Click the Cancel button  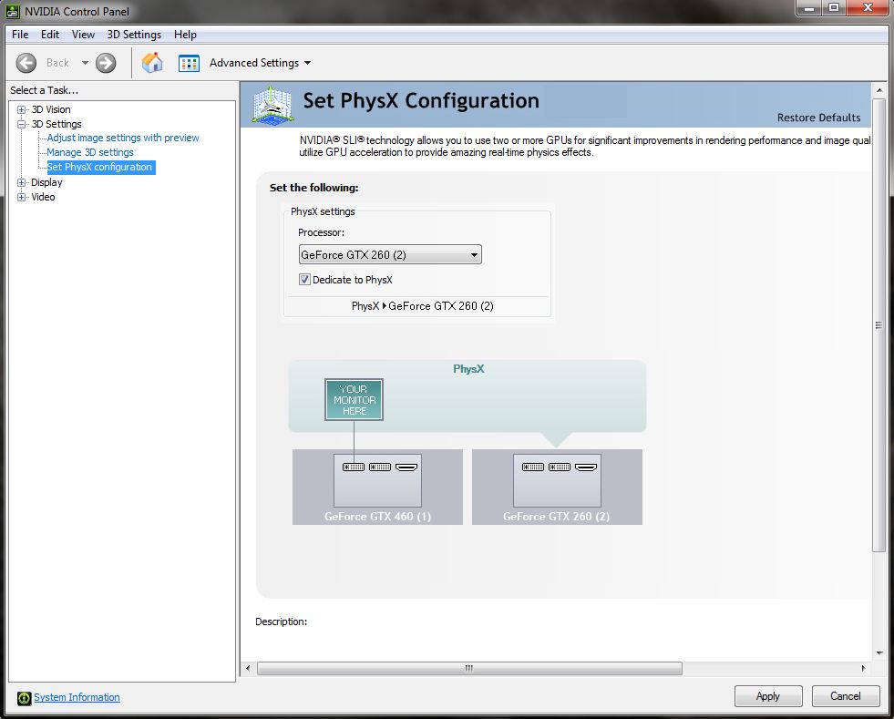(x=846, y=696)
